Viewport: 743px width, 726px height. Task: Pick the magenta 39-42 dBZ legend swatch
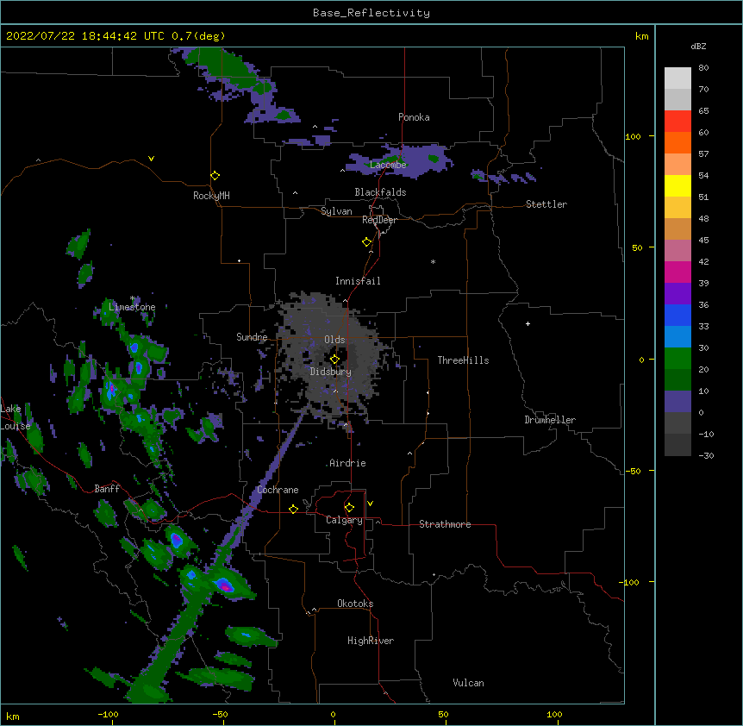(677, 272)
